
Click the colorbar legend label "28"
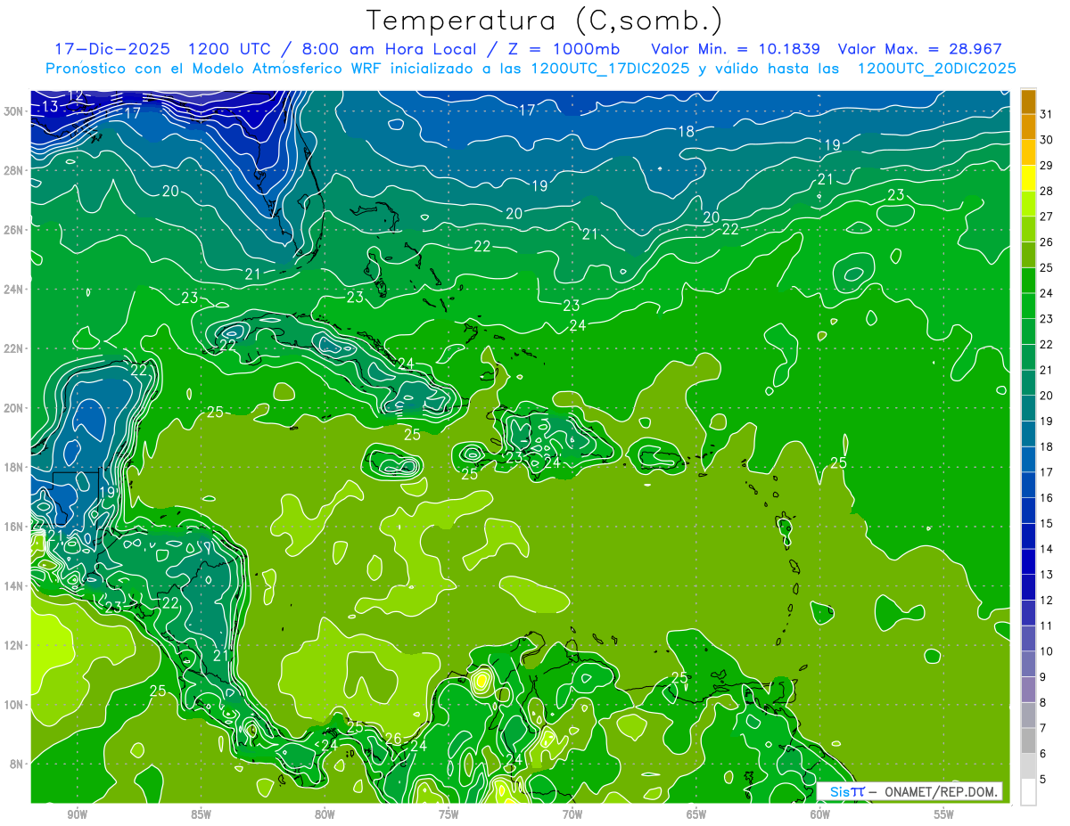(1047, 191)
